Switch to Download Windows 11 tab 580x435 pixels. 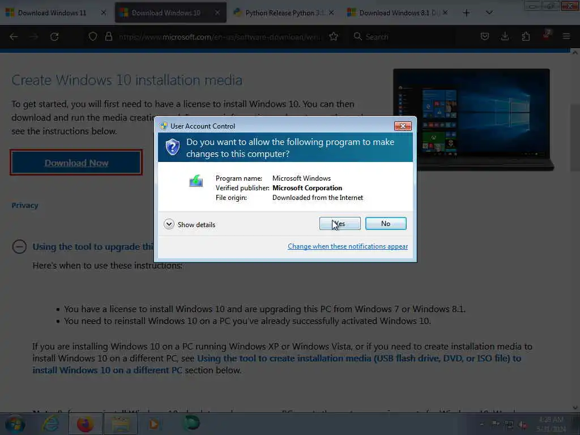tap(52, 13)
